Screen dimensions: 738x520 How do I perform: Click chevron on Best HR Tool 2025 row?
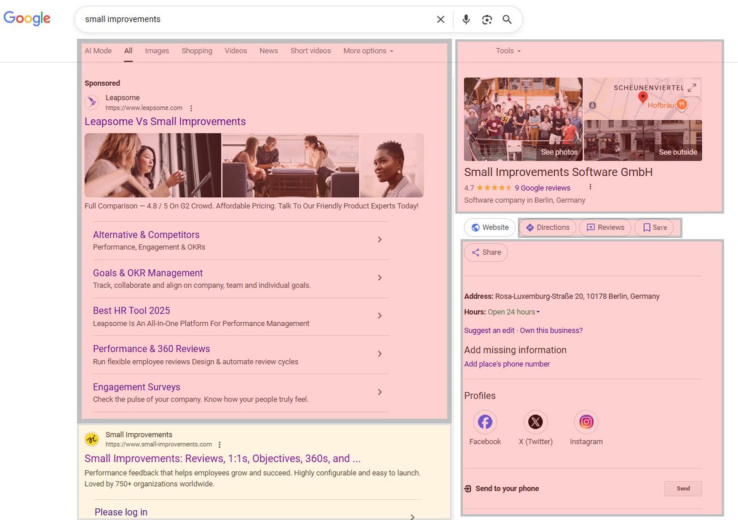click(x=379, y=316)
